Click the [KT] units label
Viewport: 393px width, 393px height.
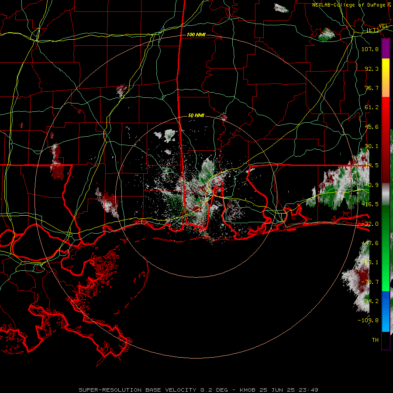coord(372,31)
